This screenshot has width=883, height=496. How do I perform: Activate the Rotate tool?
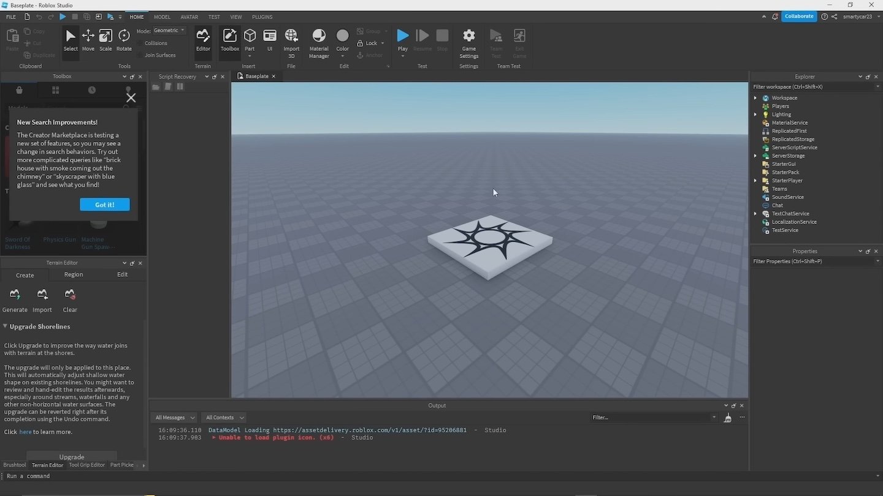click(x=124, y=40)
